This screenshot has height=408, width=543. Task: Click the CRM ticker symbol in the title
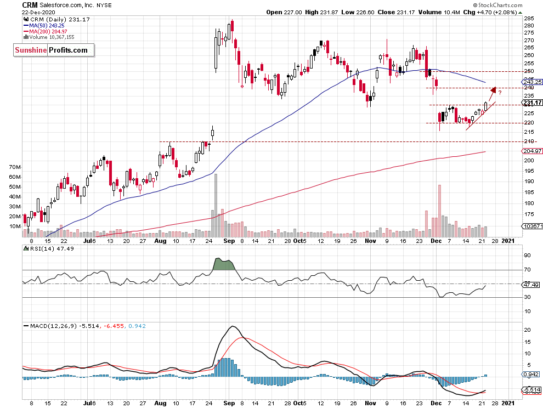point(30,5)
